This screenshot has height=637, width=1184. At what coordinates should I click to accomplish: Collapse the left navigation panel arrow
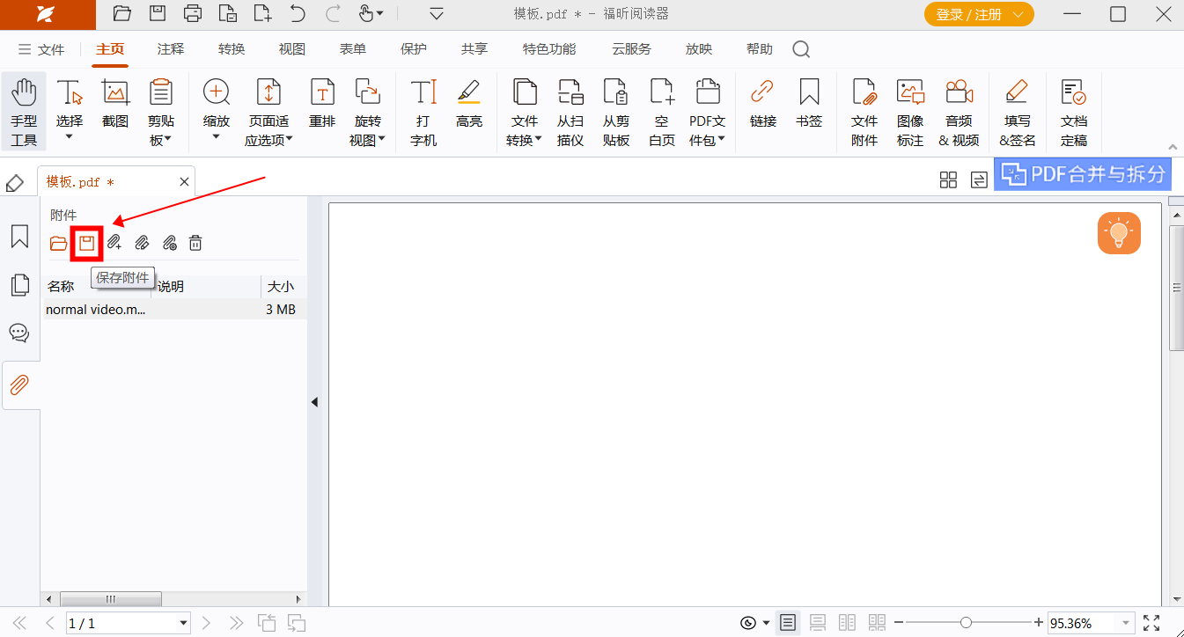click(x=314, y=402)
